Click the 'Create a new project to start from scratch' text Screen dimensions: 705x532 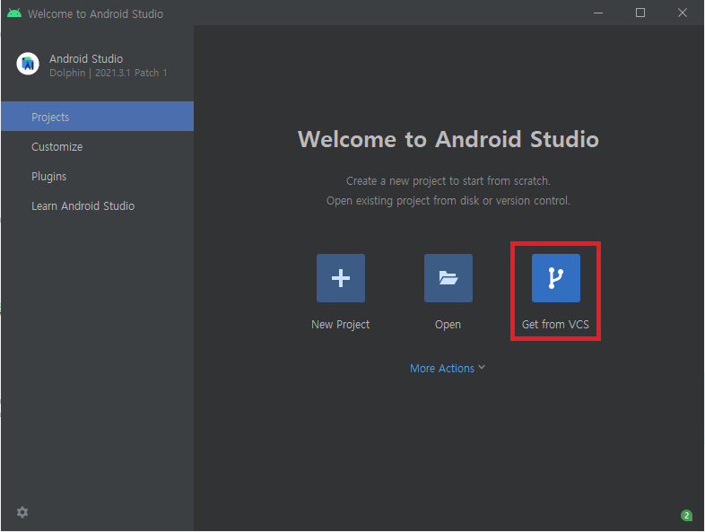click(448, 181)
